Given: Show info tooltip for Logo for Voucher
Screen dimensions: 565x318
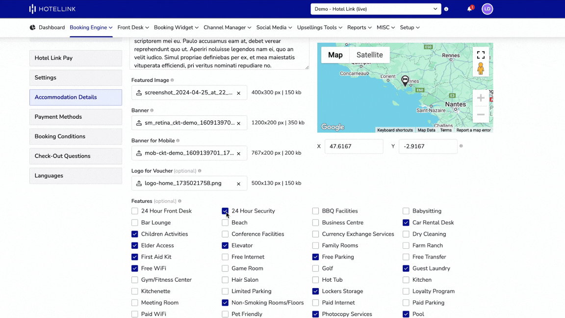Looking at the screenshot, I should tap(200, 171).
